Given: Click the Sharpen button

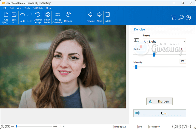Looking at the screenshot, I should (x=159, y=101).
